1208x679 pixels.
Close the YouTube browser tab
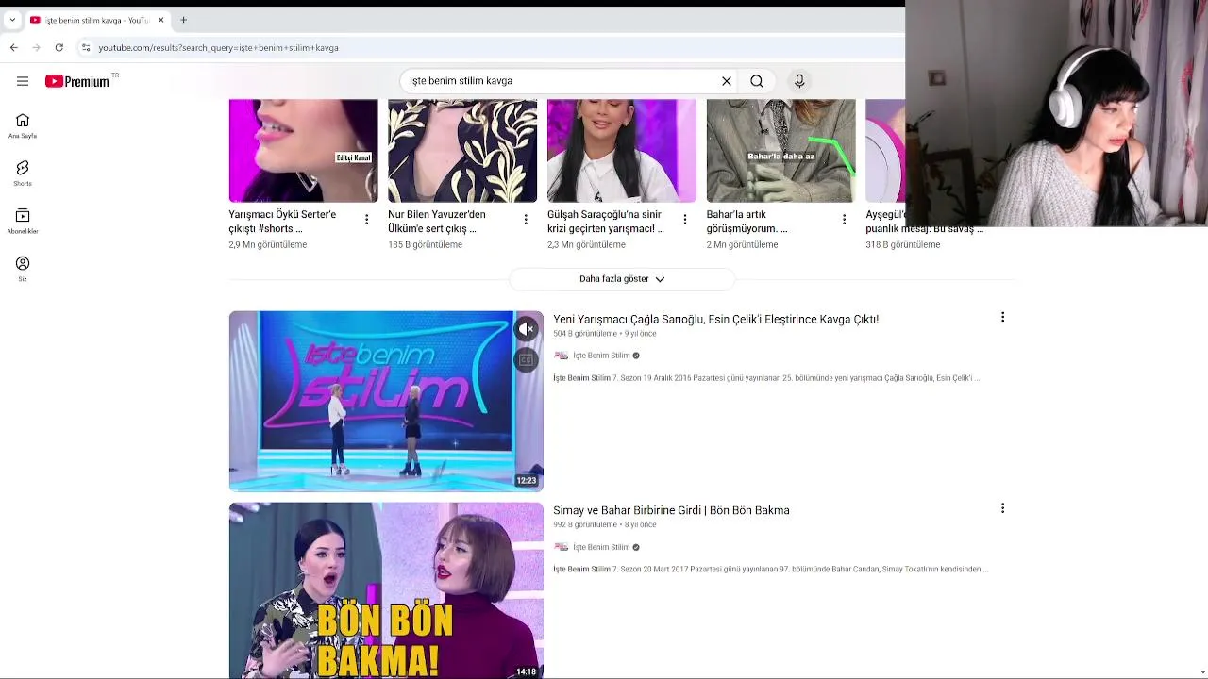coord(160,20)
